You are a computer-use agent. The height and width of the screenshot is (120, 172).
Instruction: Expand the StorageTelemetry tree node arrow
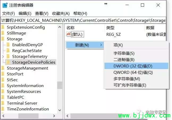click(x=3, y=57)
